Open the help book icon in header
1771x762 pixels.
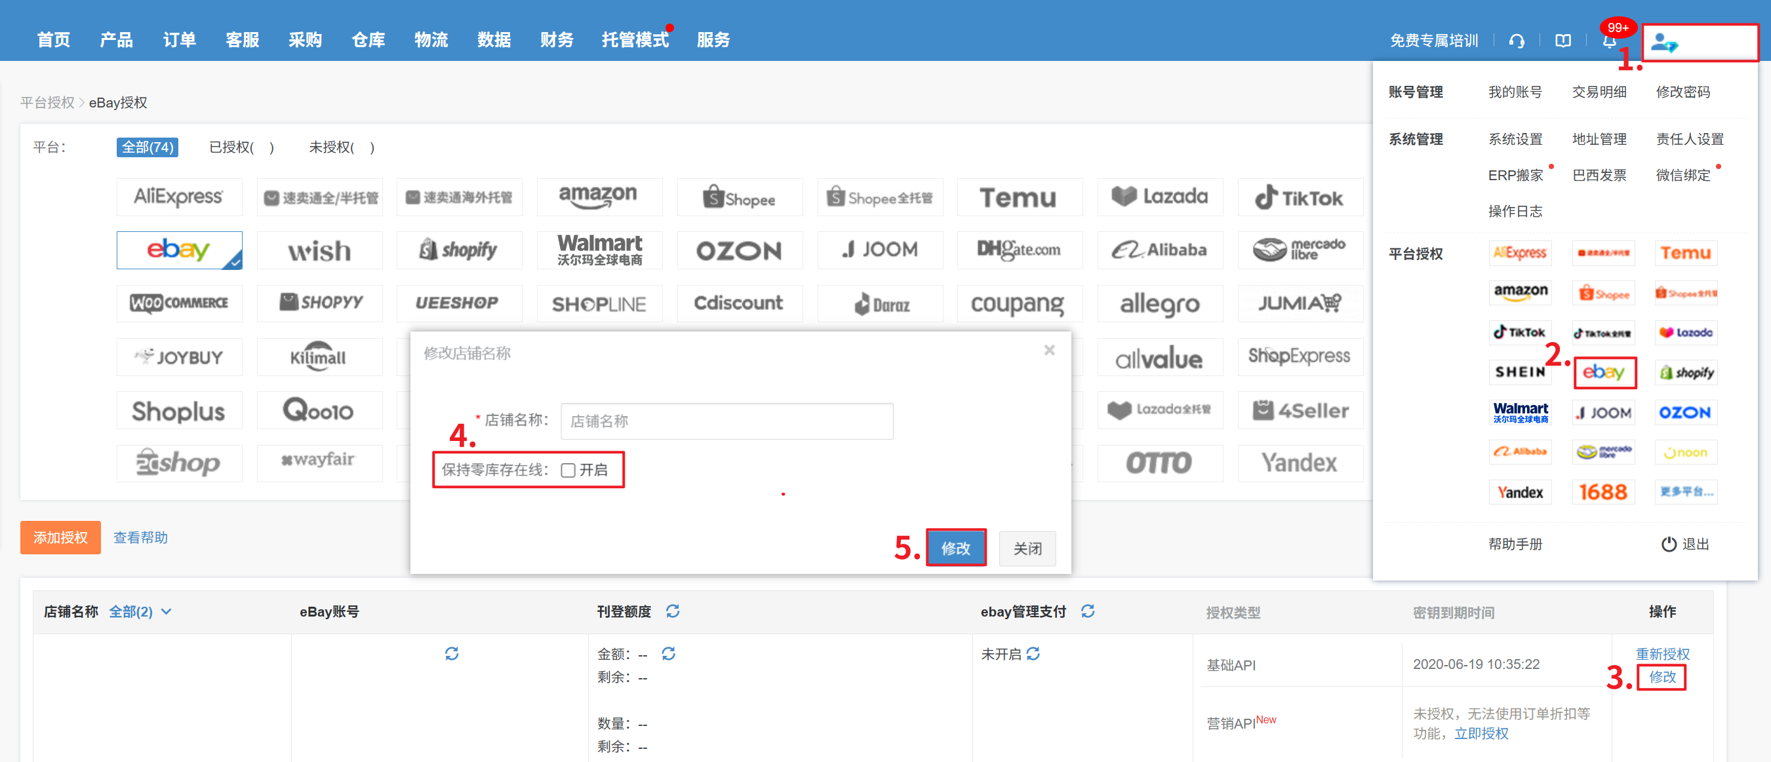tap(1562, 41)
